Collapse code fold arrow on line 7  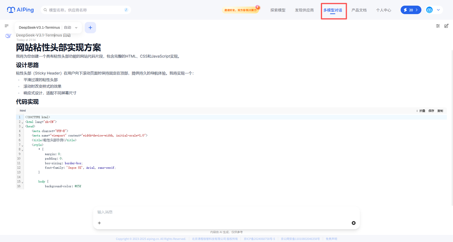[x=22, y=145]
